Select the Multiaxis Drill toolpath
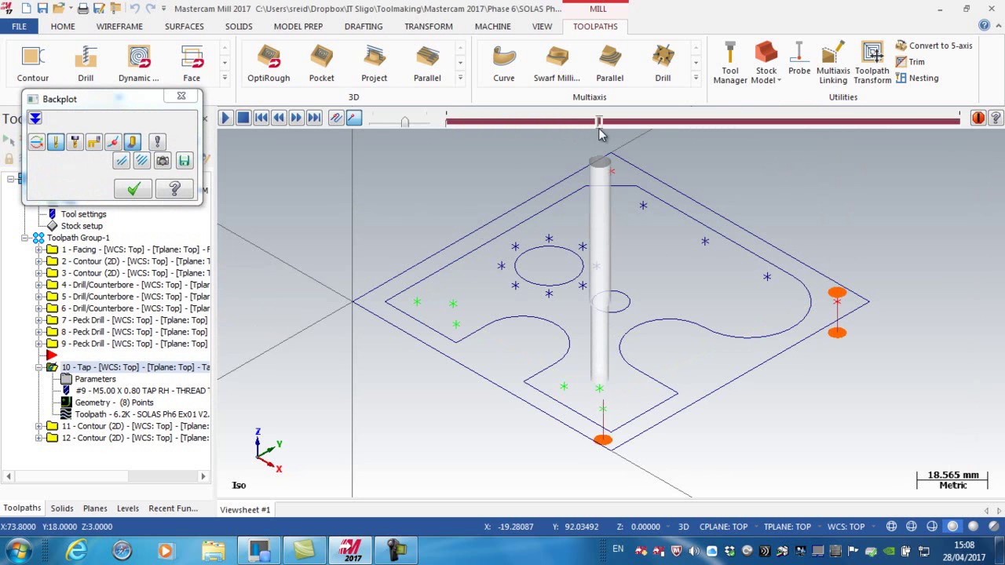 pos(663,63)
